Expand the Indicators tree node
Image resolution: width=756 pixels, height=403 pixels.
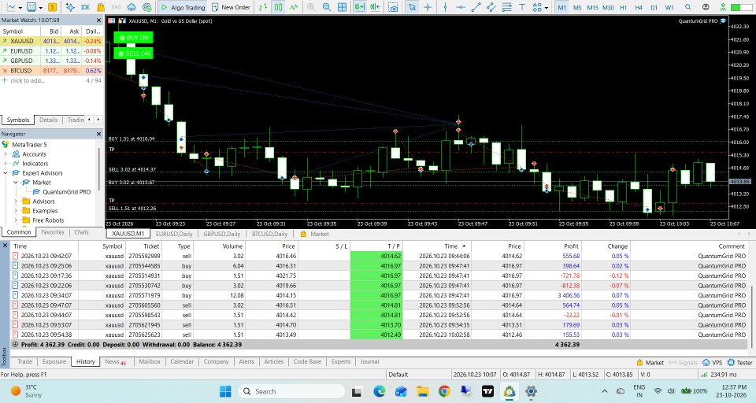(x=6, y=164)
